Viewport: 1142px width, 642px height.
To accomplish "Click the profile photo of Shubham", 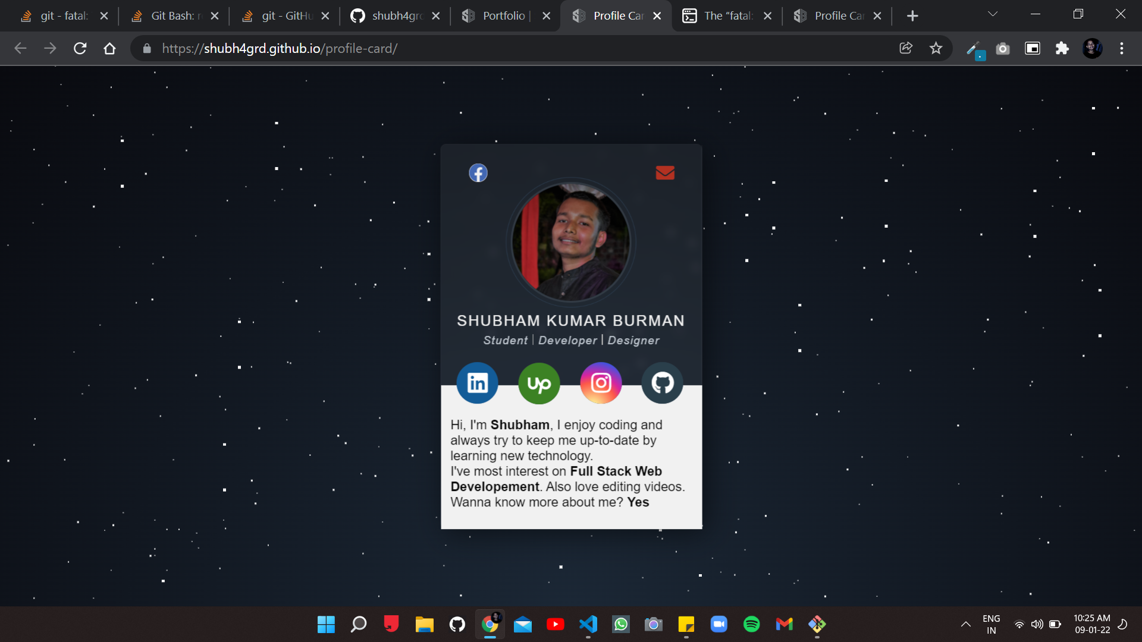I will 570,242.
